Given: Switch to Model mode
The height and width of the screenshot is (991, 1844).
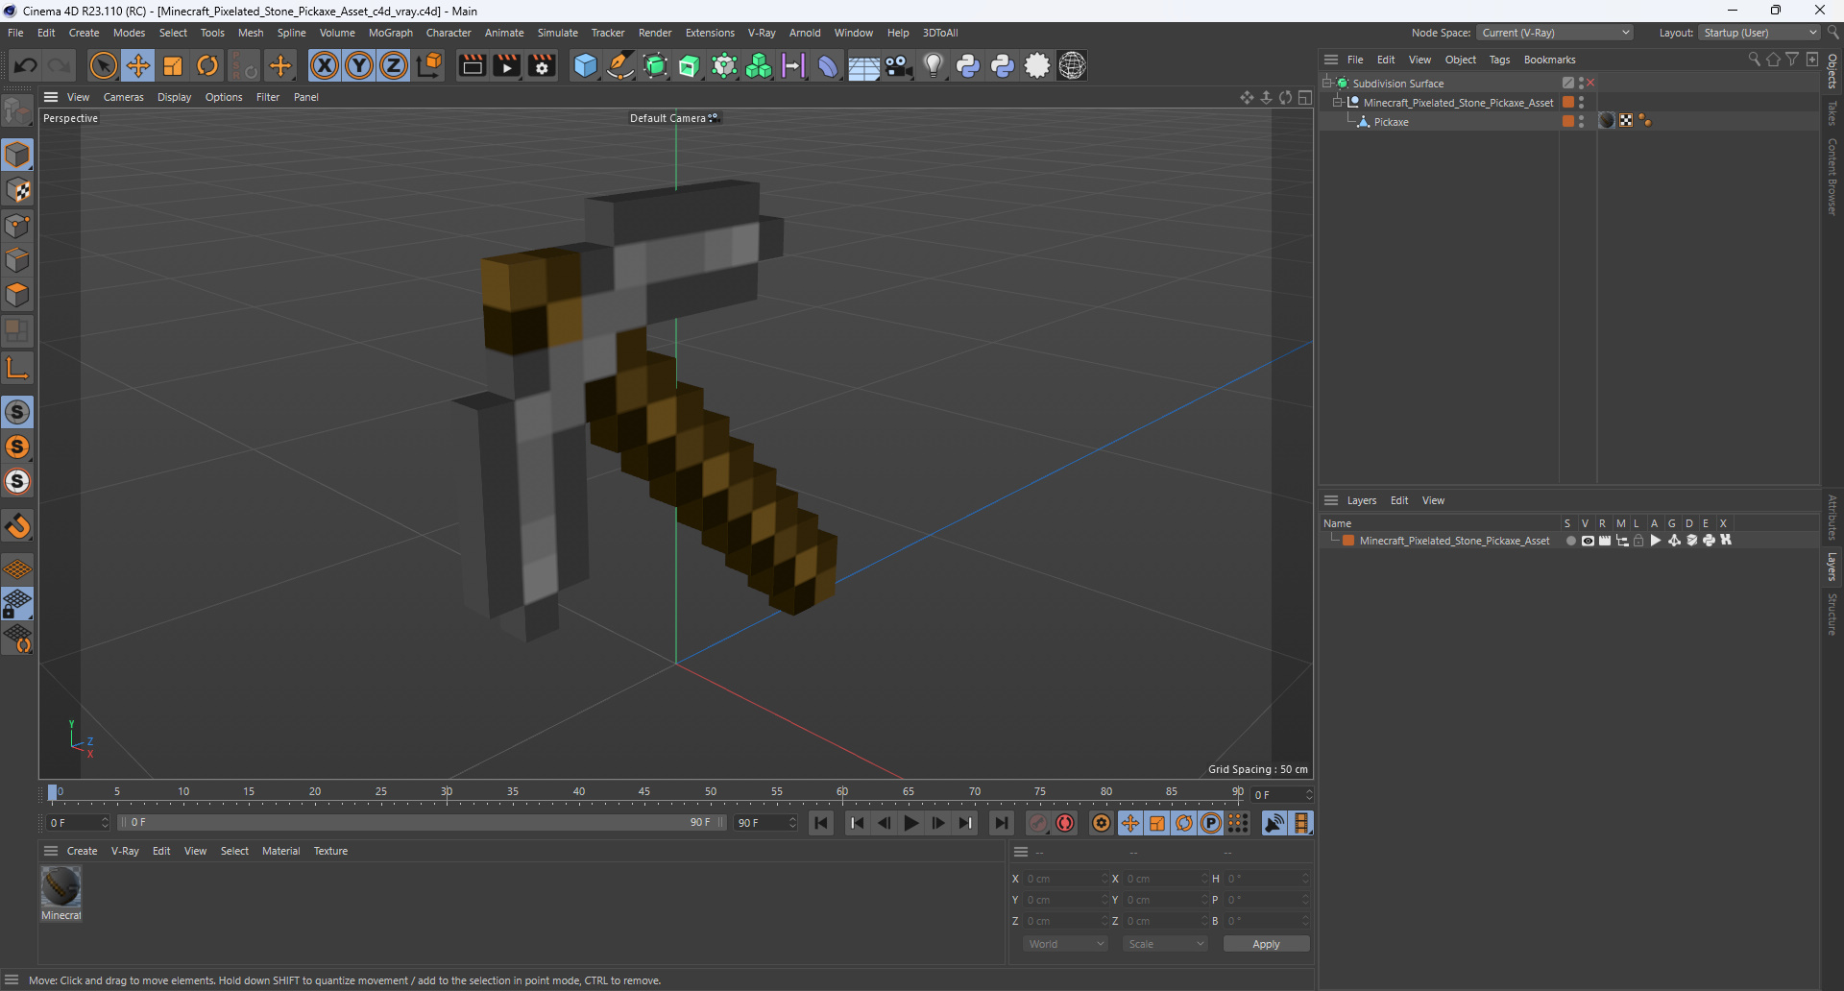Looking at the screenshot, I should coord(17,155).
